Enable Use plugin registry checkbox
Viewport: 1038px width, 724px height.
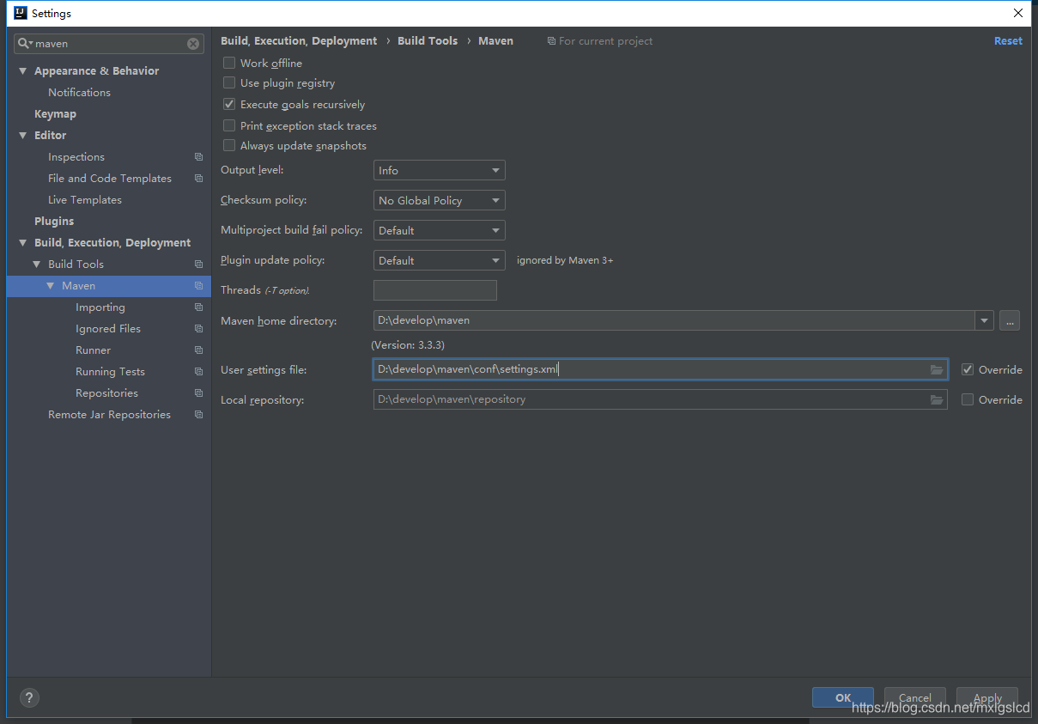(x=229, y=83)
